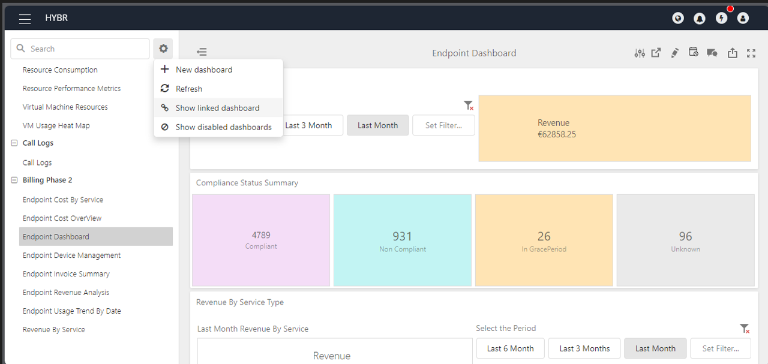Viewport: 768px width, 364px height.
Task: Open Endpoint Cost OverView
Action: click(62, 218)
